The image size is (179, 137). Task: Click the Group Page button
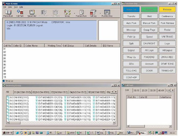coord(149,30)
